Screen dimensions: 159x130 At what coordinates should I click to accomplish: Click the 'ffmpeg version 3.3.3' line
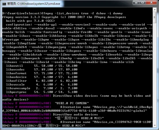(64, 17)
